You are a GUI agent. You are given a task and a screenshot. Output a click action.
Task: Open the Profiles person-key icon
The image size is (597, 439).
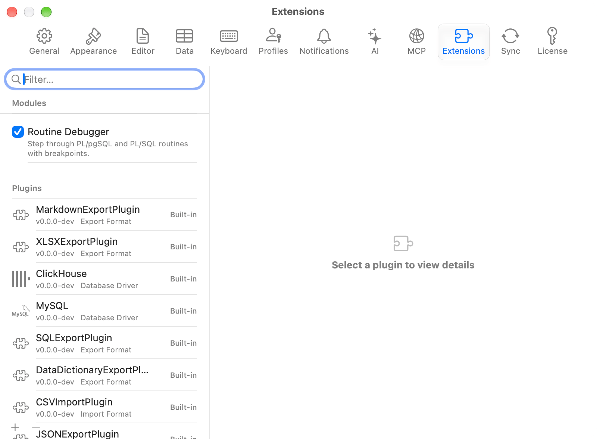pos(273,36)
